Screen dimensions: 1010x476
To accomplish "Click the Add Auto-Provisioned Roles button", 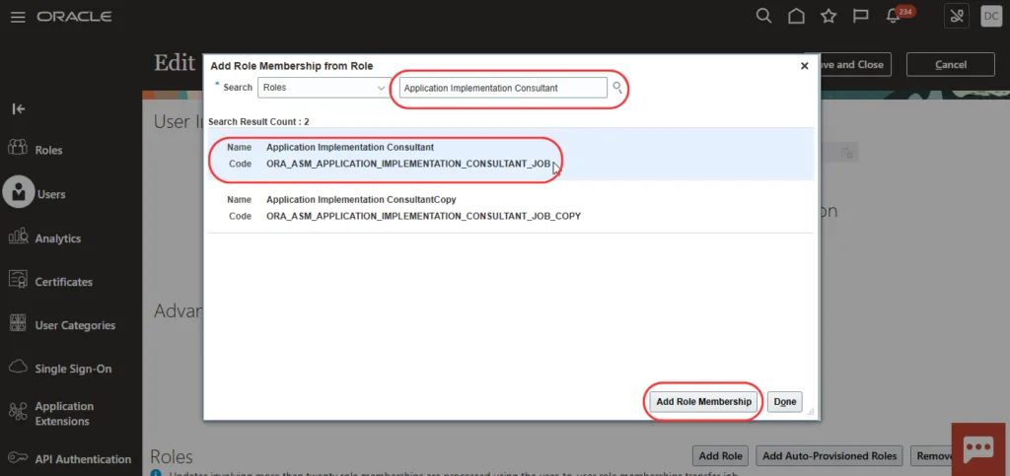I will pyautogui.click(x=830, y=455).
